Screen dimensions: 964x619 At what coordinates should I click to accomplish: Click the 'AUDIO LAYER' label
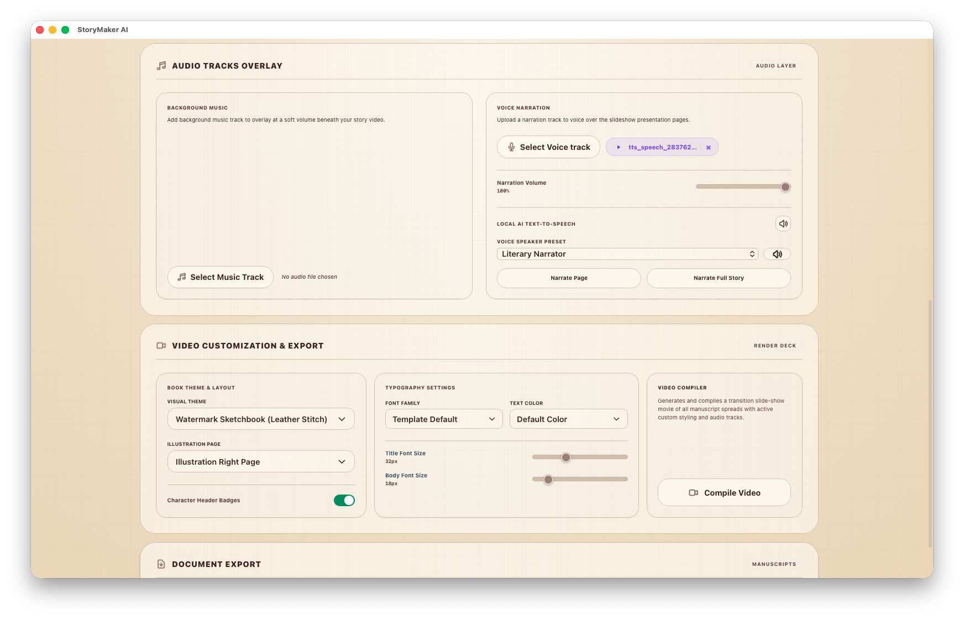[776, 66]
